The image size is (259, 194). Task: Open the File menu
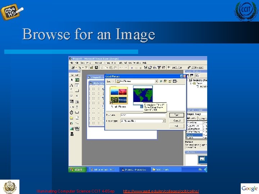click(x=72, y=63)
